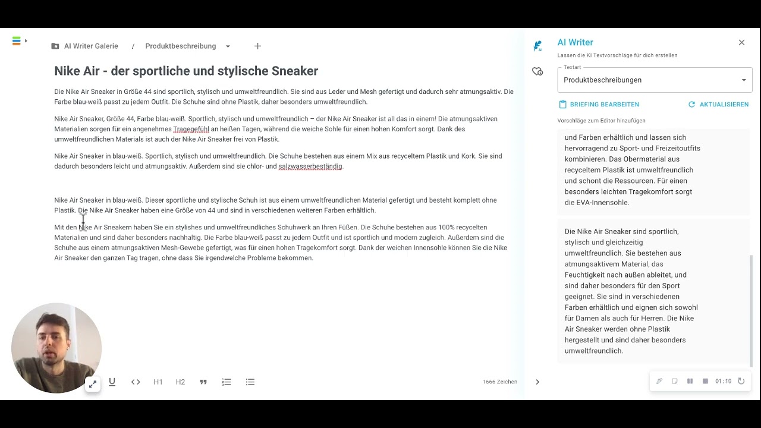
Task: Click 'Vorschläge zum Editor hinzufügen' label
Action: click(x=602, y=121)
